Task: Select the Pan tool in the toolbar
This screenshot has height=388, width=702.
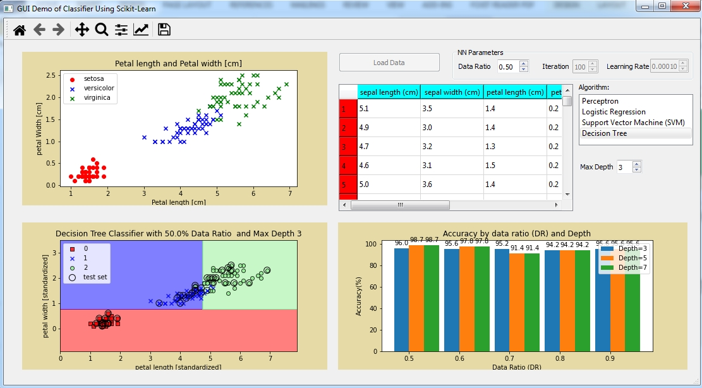Action: [83, 29]
